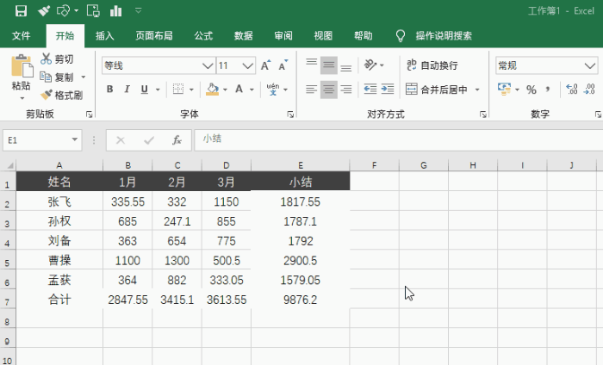Viewport: 603px width, 365px height.
Task: Switch to the 审阅 Review tab
Action: [x=283, y=36]
